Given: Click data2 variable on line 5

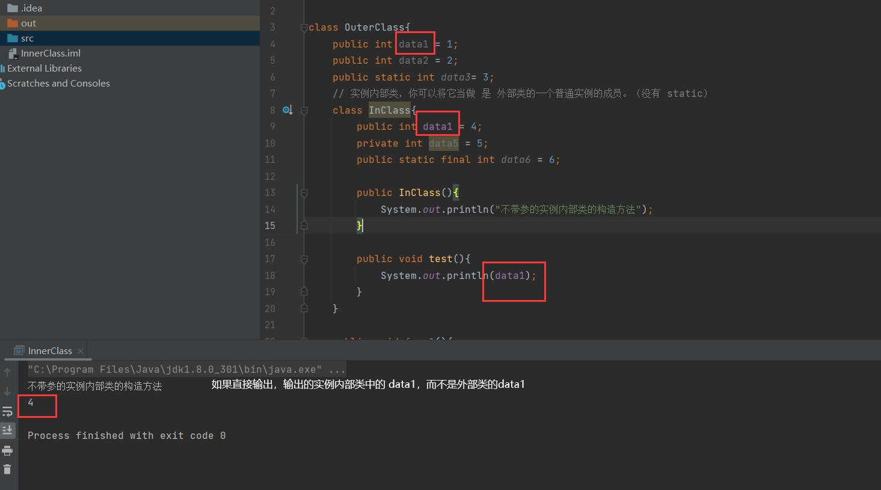Looking at the screenshot, I should coord(414,61).
